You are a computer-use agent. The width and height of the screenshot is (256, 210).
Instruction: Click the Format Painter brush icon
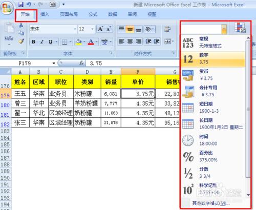coord(21,41)
